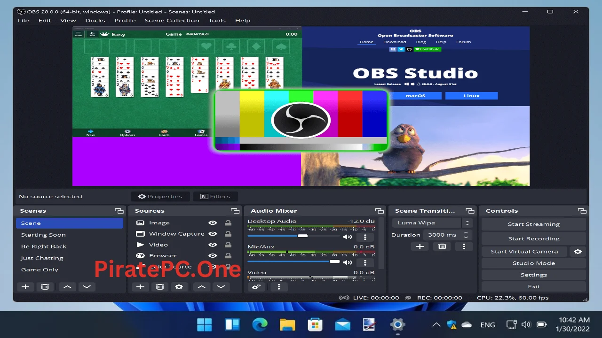Image resolution: width=602 pixels, height=338 pixels.
Task: Open Desktop Audio three-dot options
Action: click(365, 237)
